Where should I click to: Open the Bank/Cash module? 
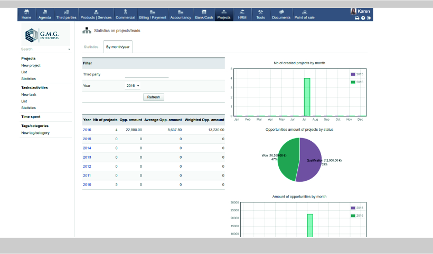coord(204,14)
